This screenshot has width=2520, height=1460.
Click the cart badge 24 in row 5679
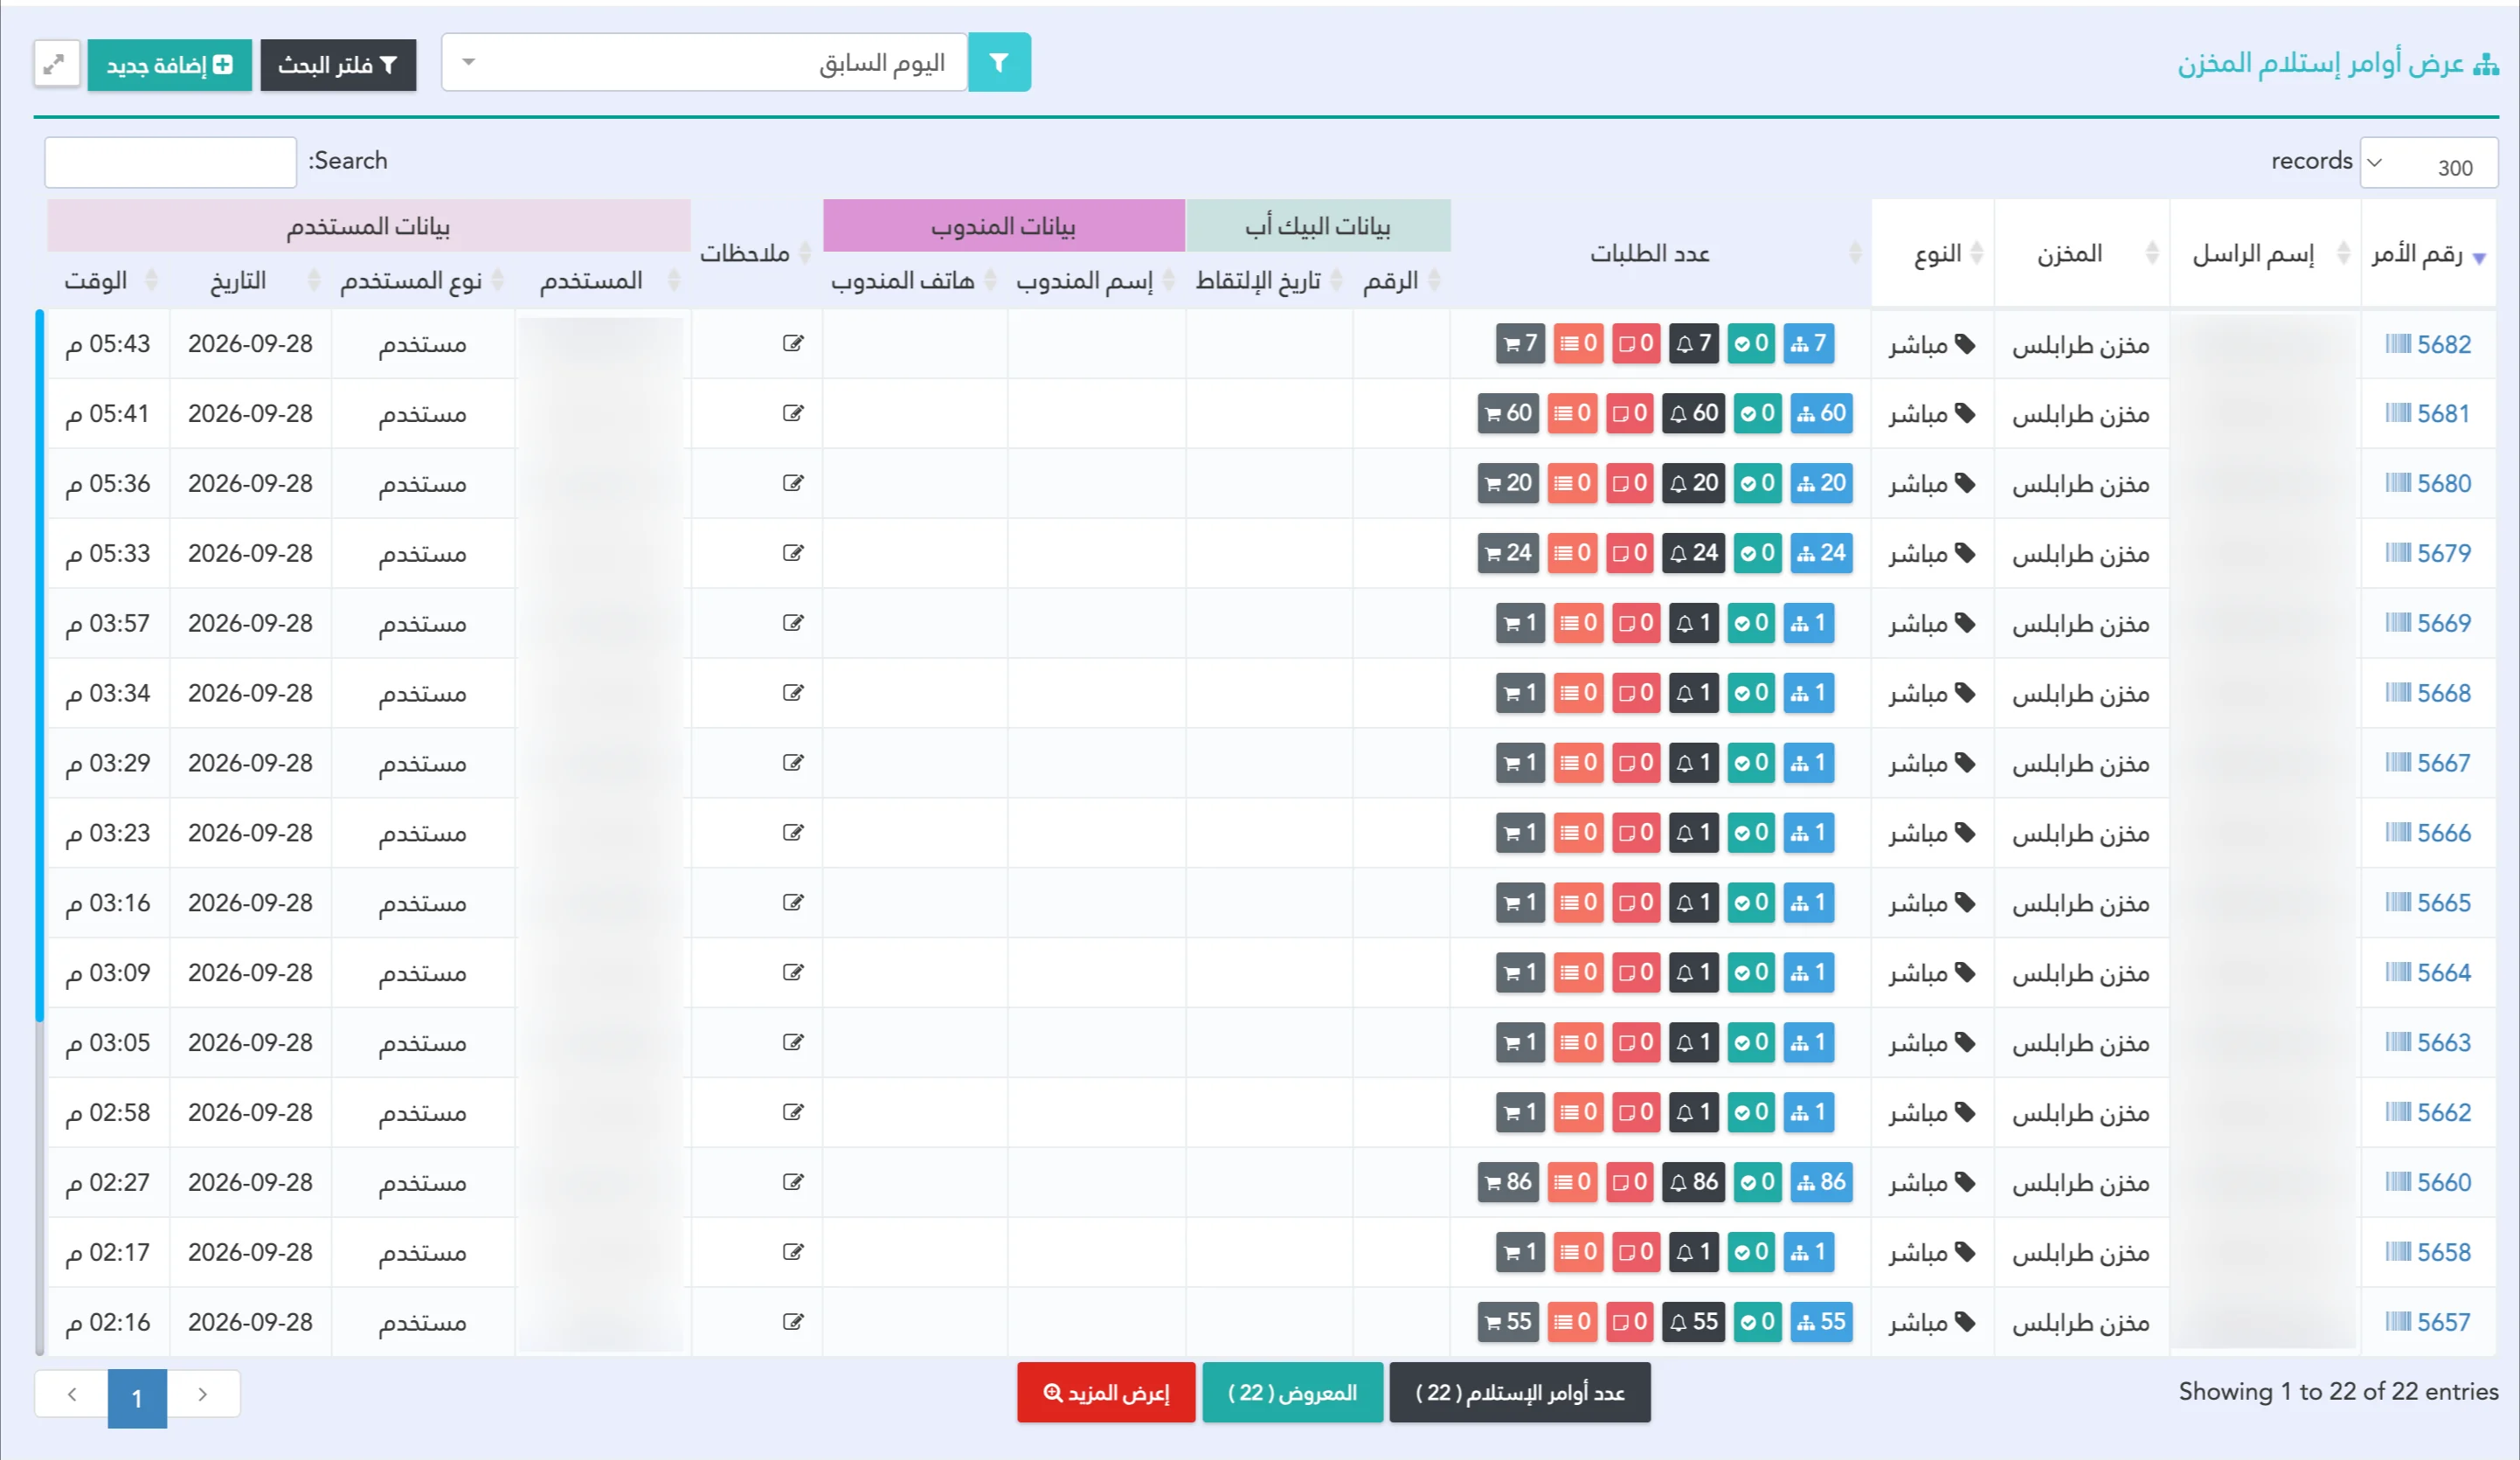[1508, 553]
